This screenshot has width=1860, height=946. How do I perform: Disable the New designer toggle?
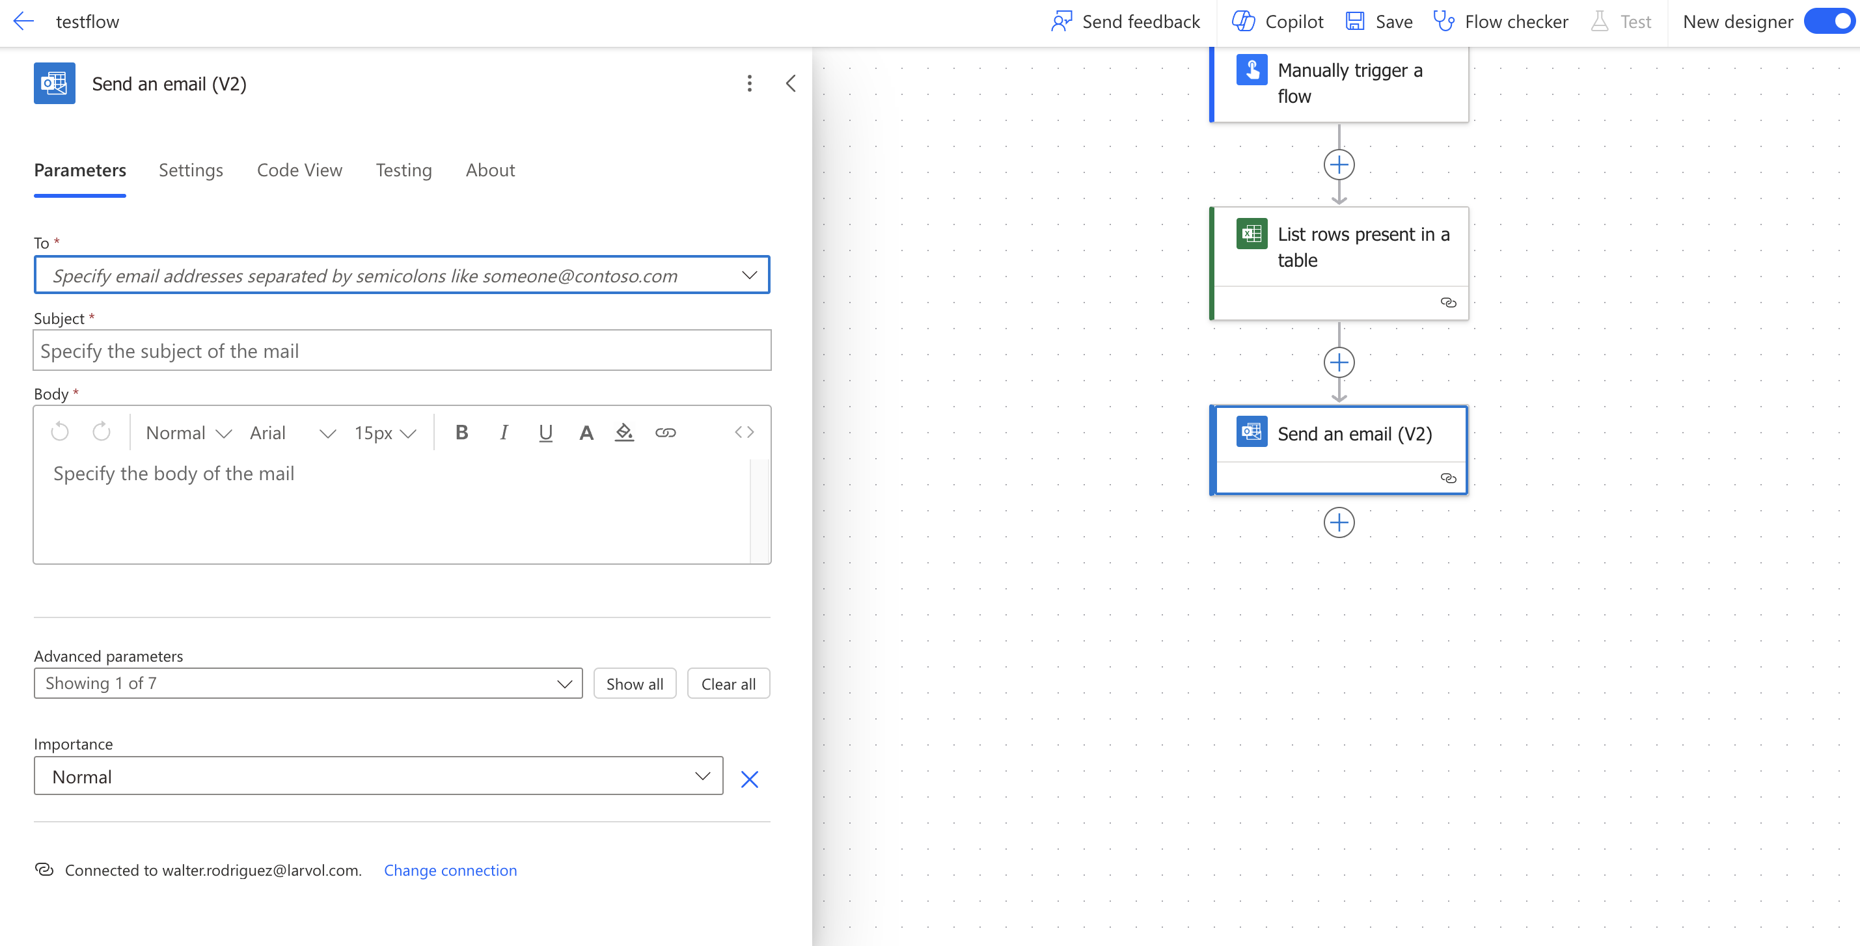[1829, 21]
